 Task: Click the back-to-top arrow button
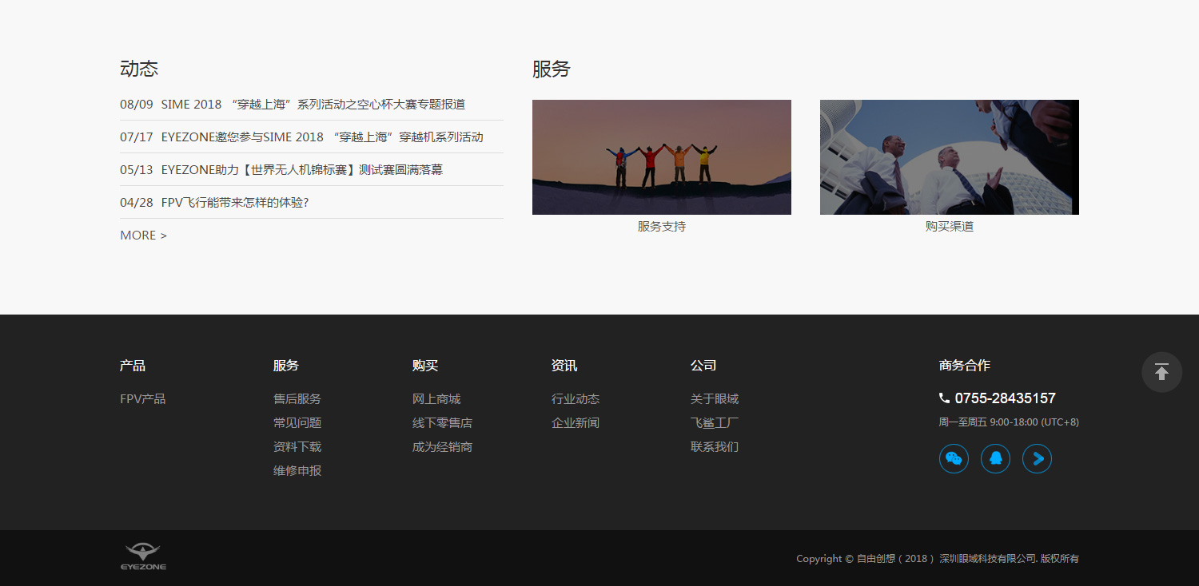1161,372
